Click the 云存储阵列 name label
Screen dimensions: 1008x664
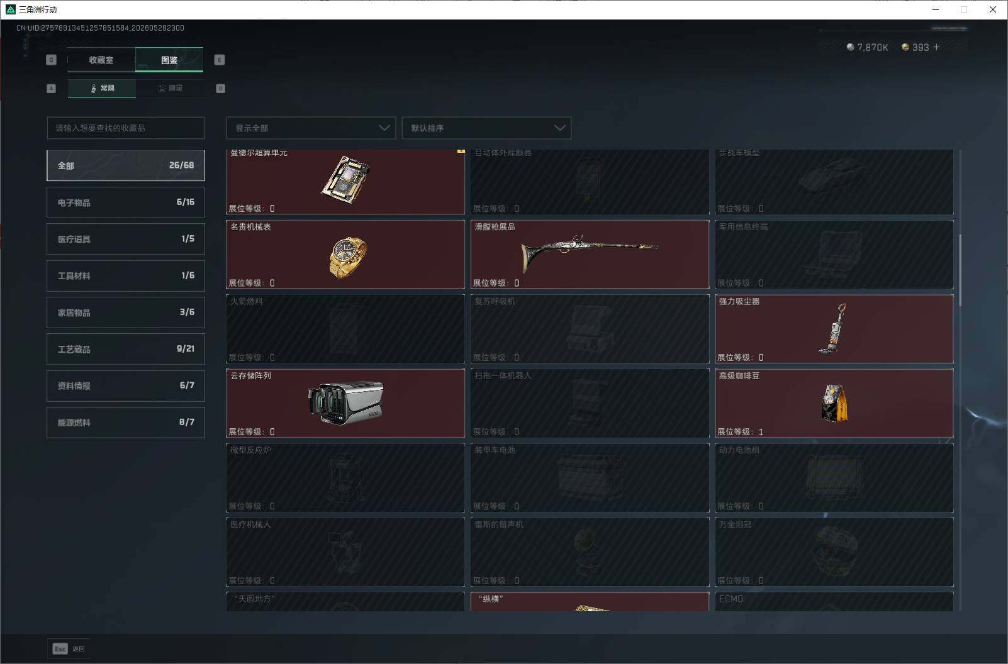250,375
